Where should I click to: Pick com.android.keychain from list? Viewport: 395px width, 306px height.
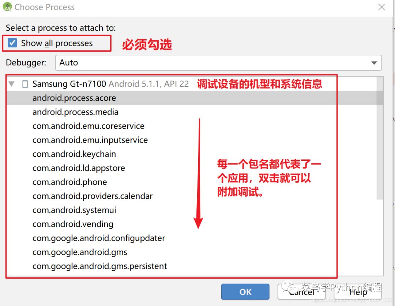[x=191, y=154]
